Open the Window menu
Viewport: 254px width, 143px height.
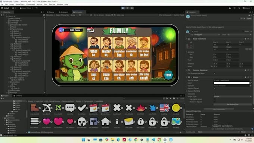click(x=60, y=4)
